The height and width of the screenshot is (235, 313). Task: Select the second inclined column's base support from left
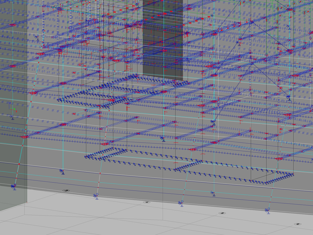pos(96,196)
